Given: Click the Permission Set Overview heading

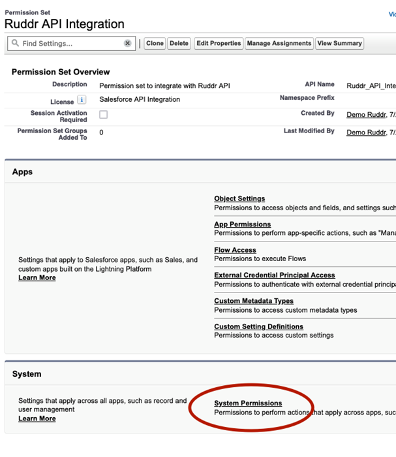Looking at the screenshot, I should 61,72.
